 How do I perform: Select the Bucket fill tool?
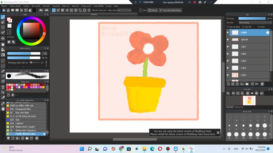click(x=3, y=50)
